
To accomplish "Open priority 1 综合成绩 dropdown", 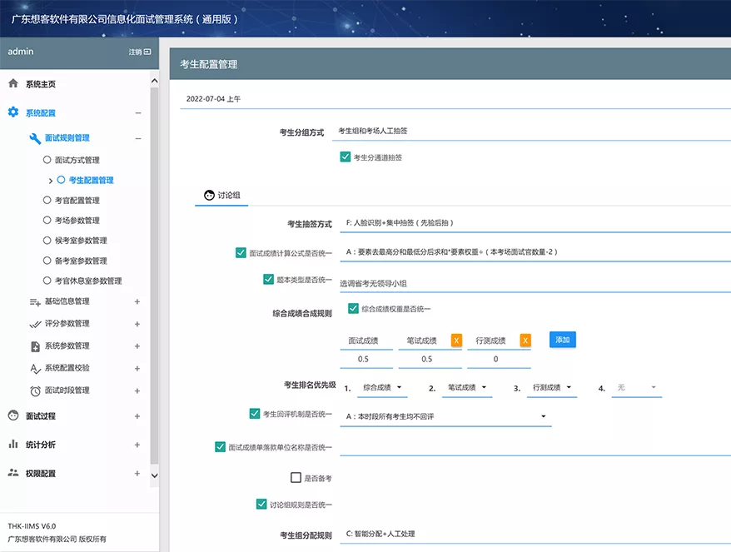I will [382, 387].
